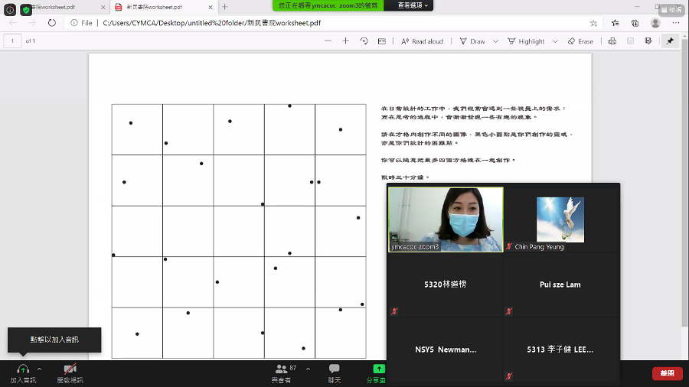Viewport: 689px width, 387px height.
Task: Expand Highlight color options arrow
Action: coord(555,41)
